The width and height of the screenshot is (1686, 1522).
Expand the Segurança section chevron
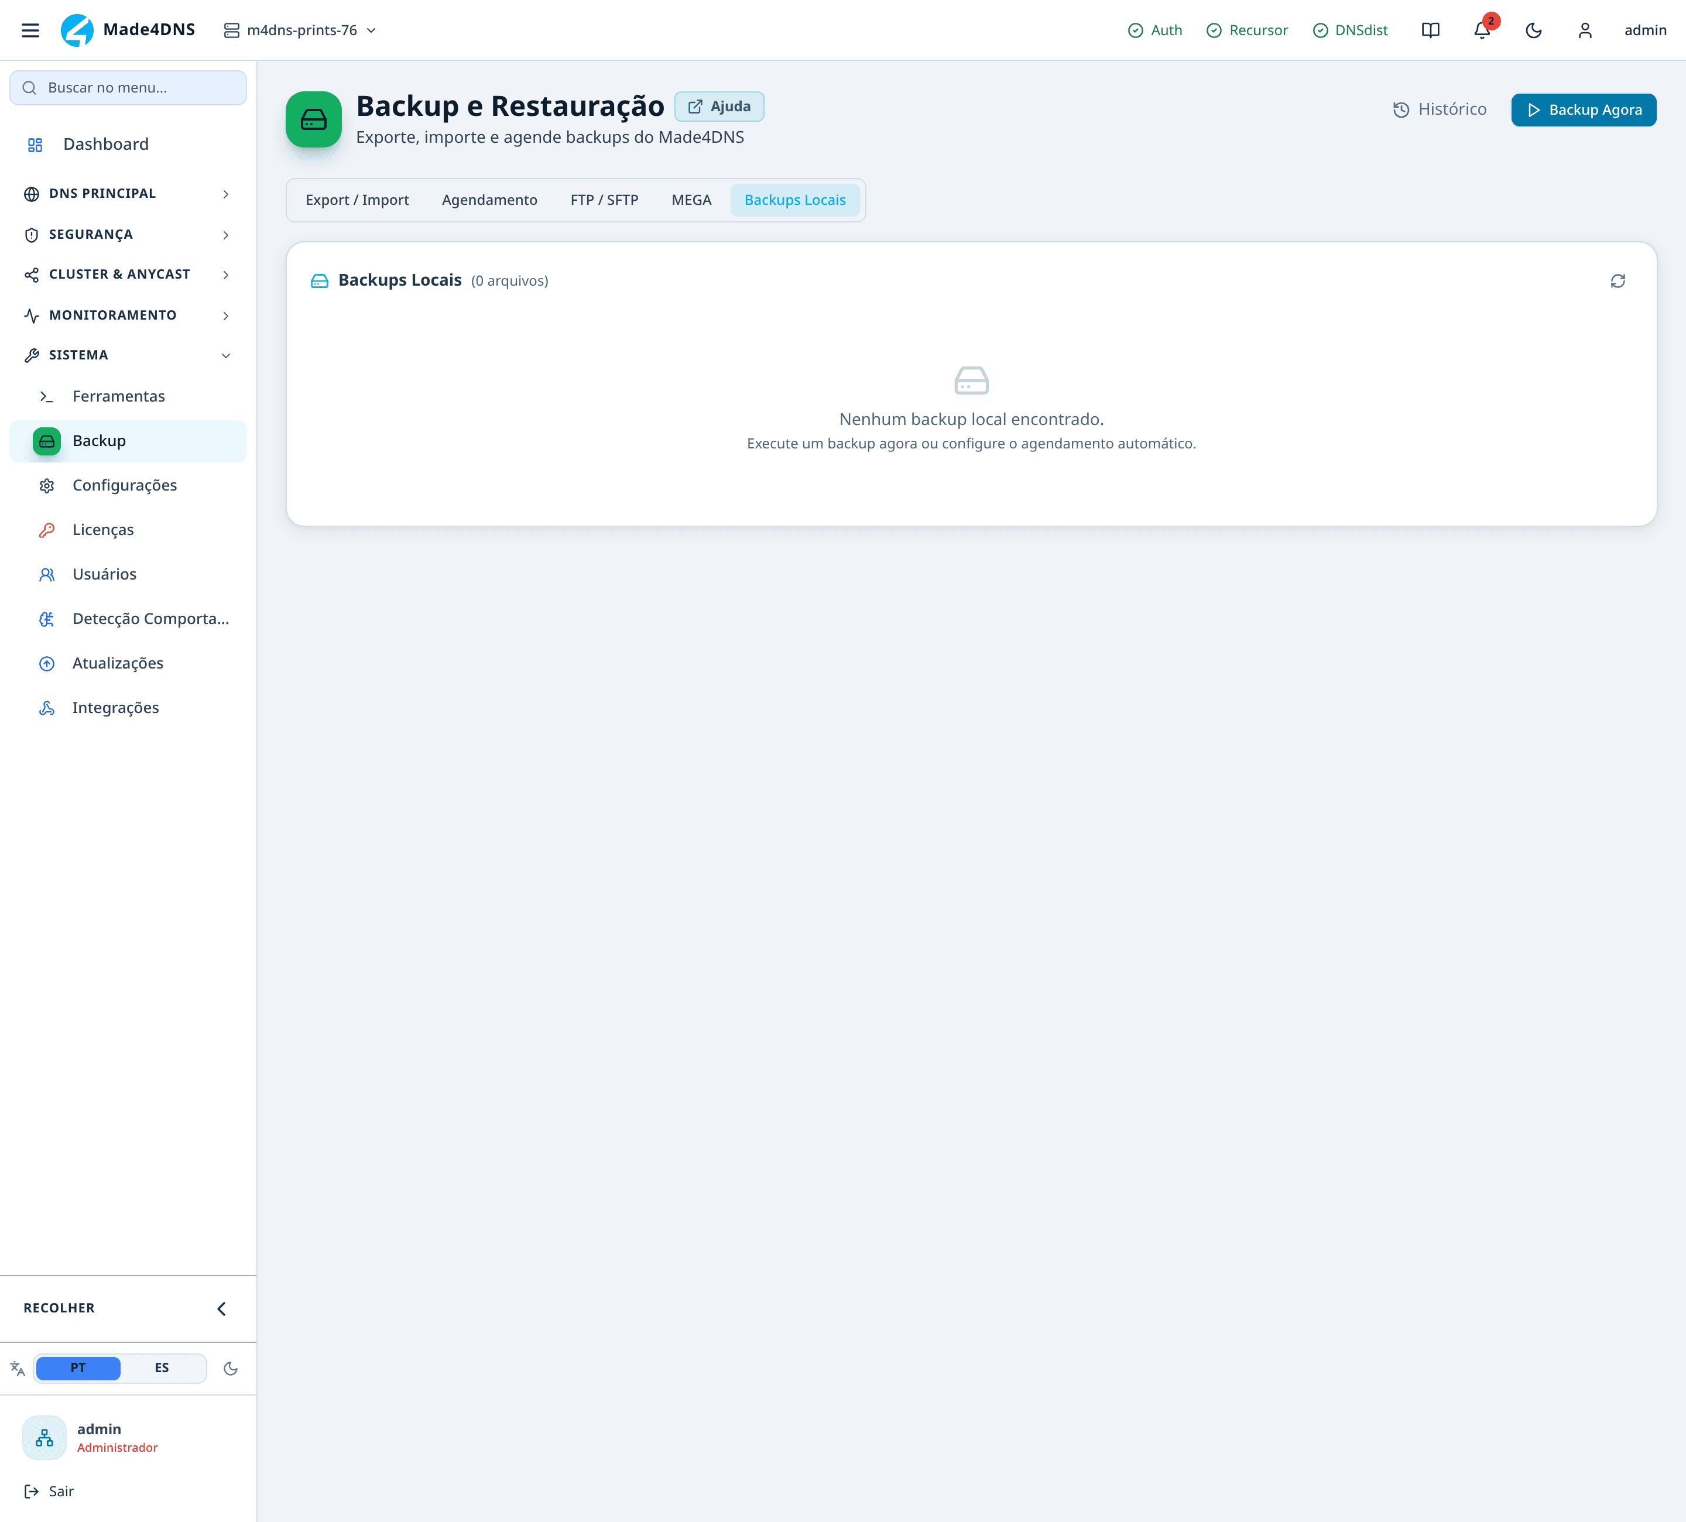pyautogui.click(x=226, y=235)
